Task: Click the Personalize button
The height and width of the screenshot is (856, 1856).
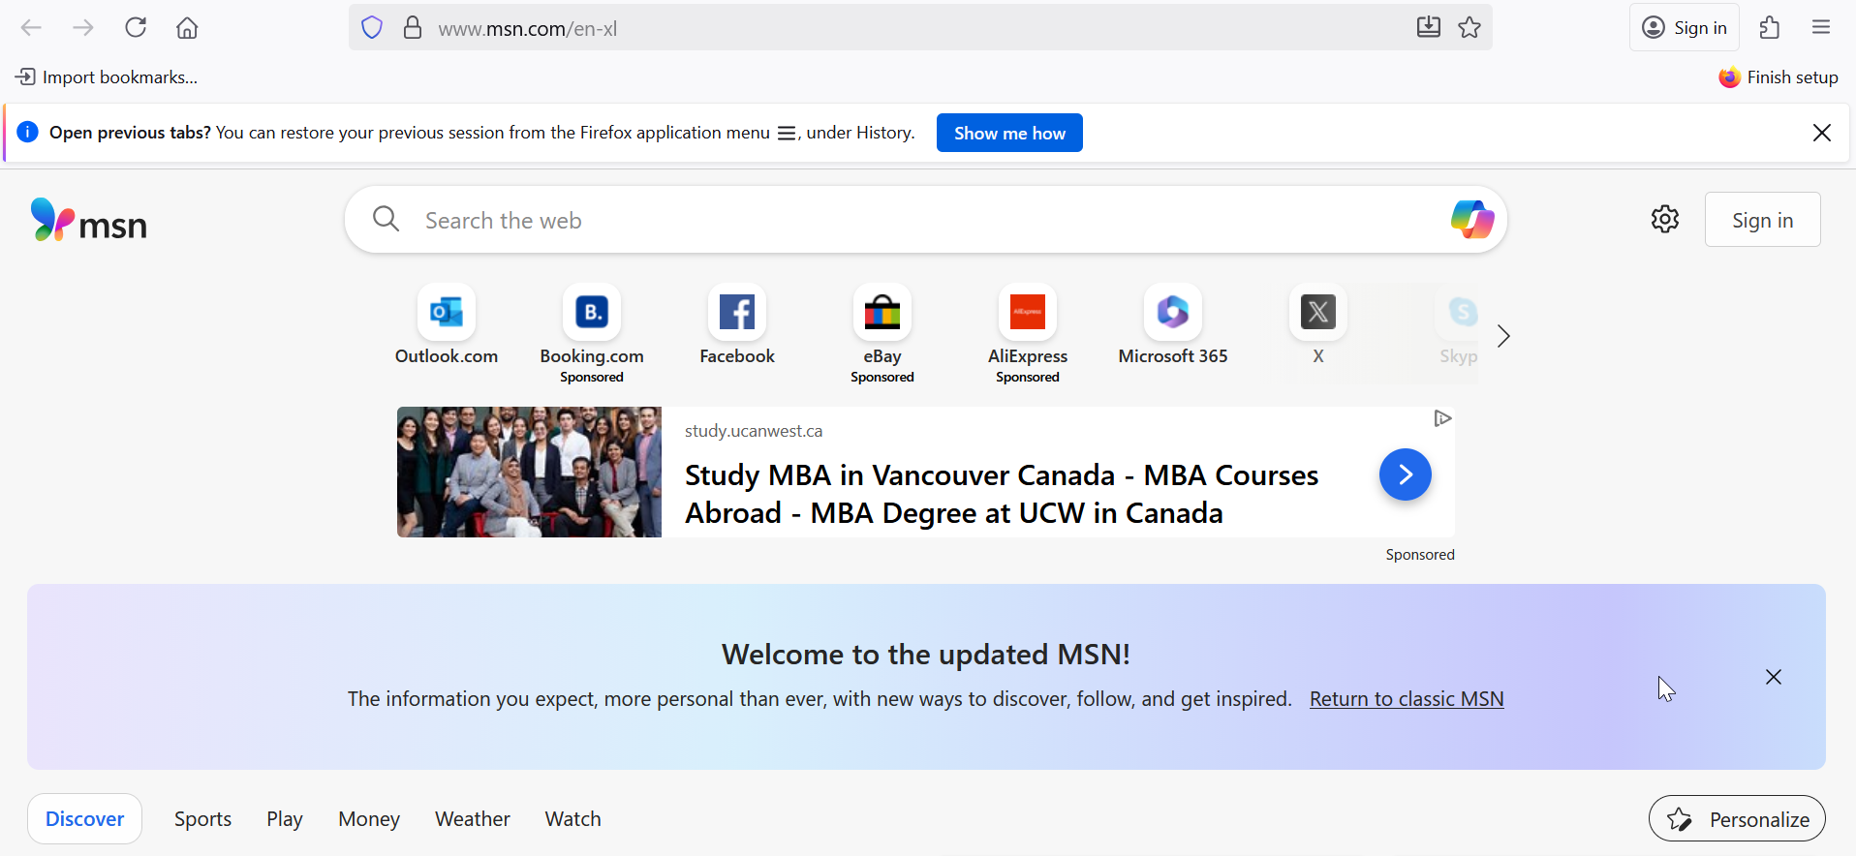Action: pyautogui.click(x=1737, y=820)
